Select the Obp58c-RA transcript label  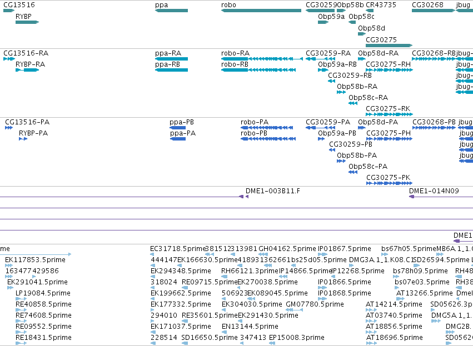369,98
